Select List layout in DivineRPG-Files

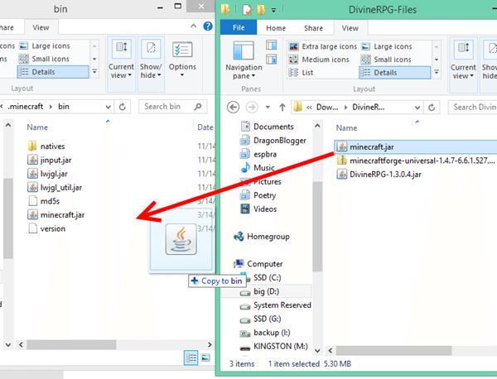pyautogui.click(x=301, y=73)
